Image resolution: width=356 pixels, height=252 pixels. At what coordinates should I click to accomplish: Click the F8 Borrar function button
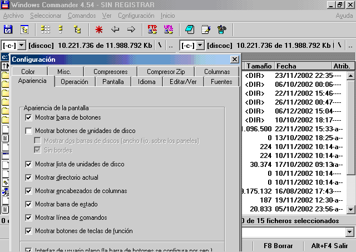pyautogui.click(x=278, y=246)
